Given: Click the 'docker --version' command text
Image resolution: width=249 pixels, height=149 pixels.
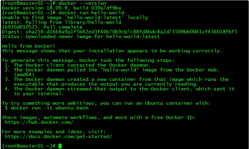Looking at the screenshot, I should click(82, 3).
